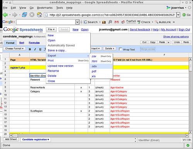
Task: Open Firefox Bookmarks menu
Action: (x=45, y=8)
